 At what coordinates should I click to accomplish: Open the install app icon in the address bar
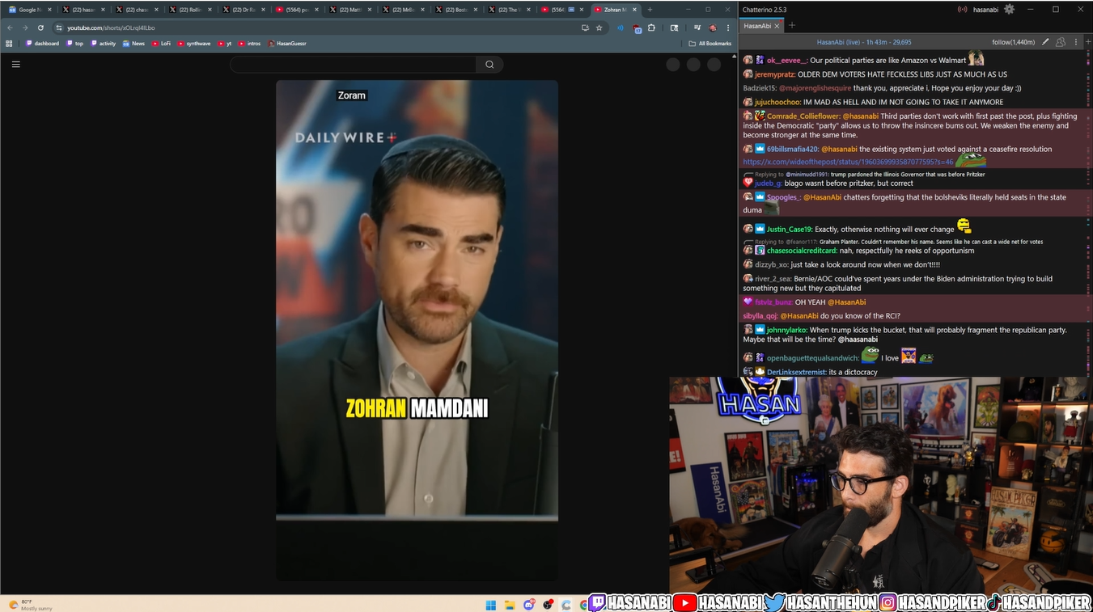[585, 27]
